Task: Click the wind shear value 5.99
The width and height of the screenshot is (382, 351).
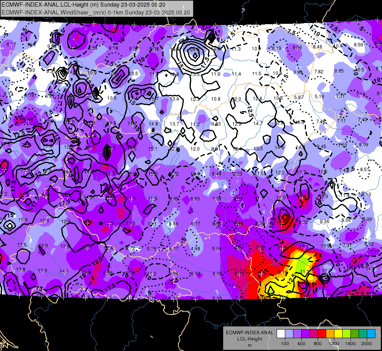Action: 368,219
